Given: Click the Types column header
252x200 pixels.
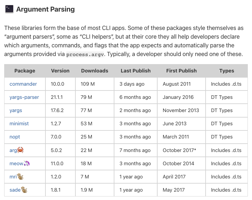Looking at the screenshot, I should click(x=227, y=71).
